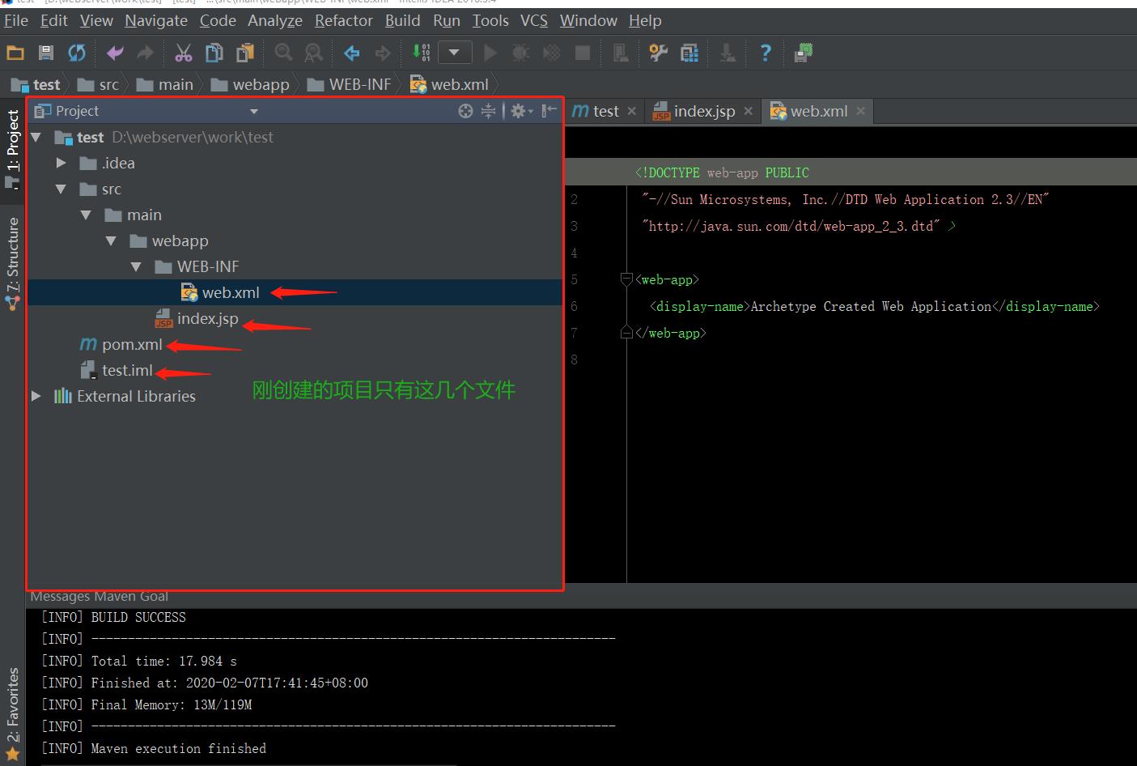Collapse the src folder arrow

[x=62, y=189]
